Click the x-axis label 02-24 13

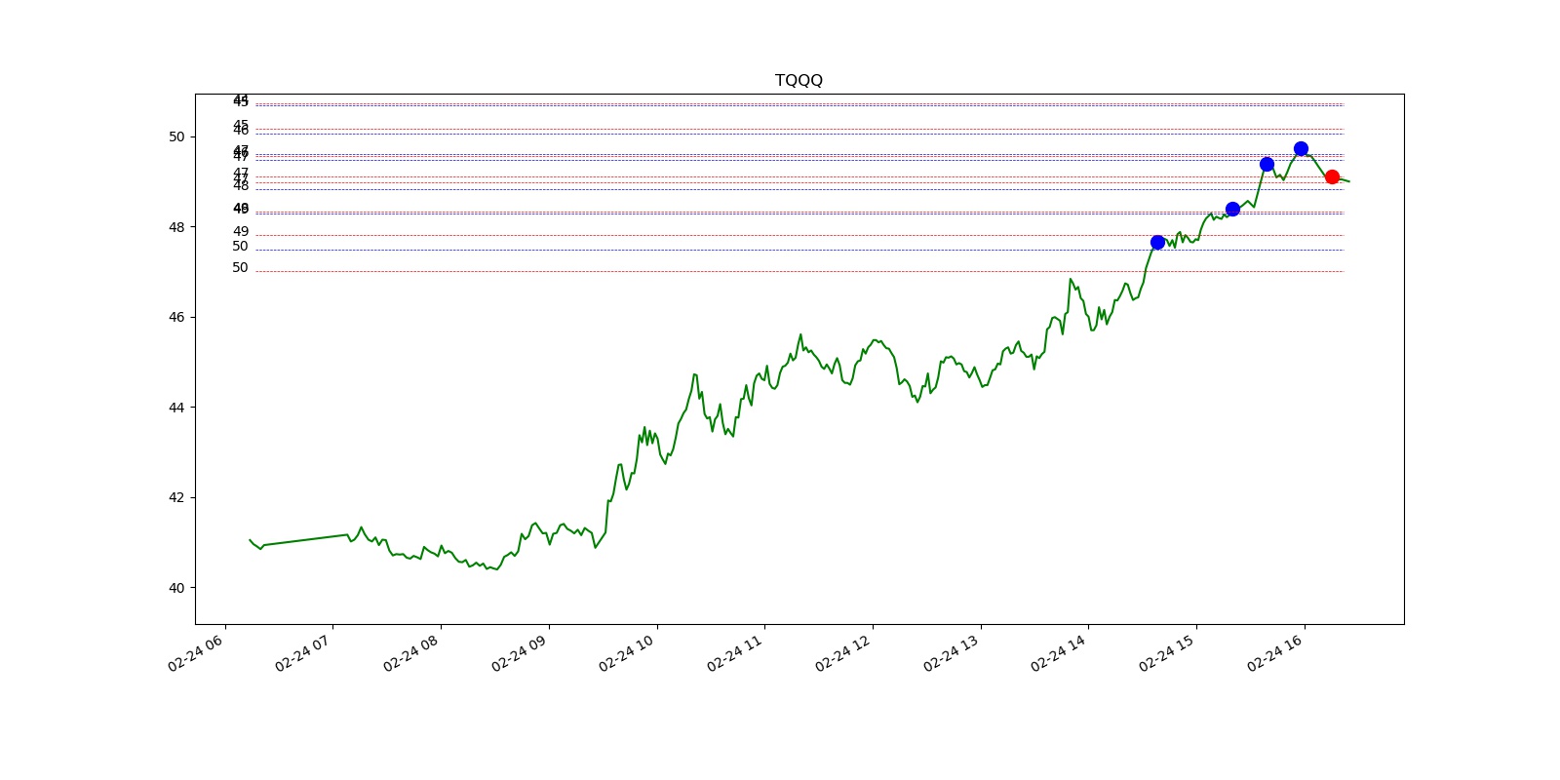tap(952, 653)
